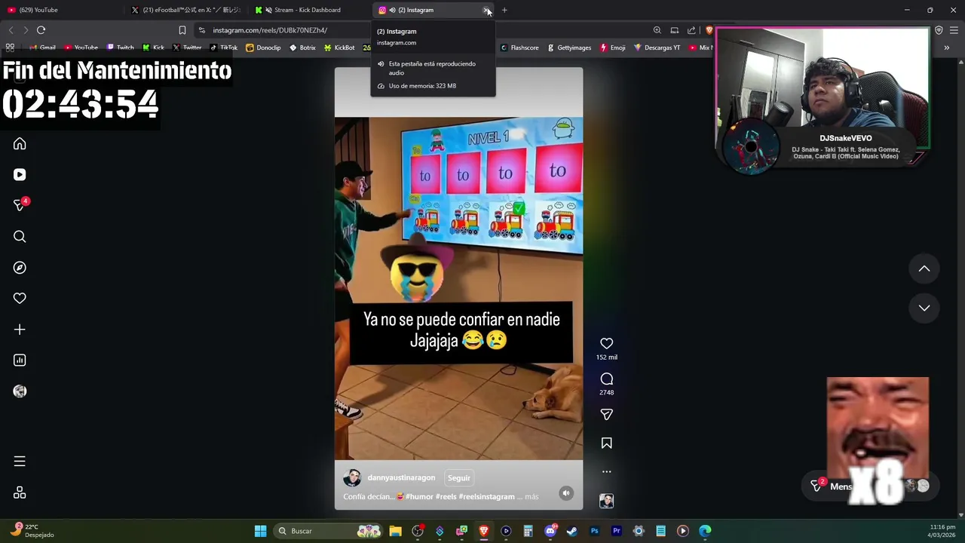The image size is (965, 543).
Task: Open the reel's three-dot options
Action: tap(606, 472)
